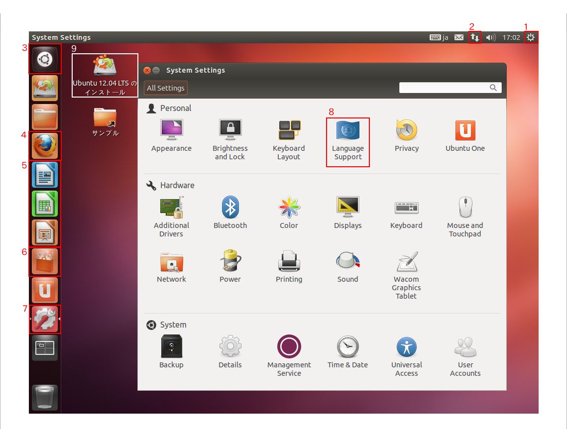Open the sound indicator menu

[490, 37]
